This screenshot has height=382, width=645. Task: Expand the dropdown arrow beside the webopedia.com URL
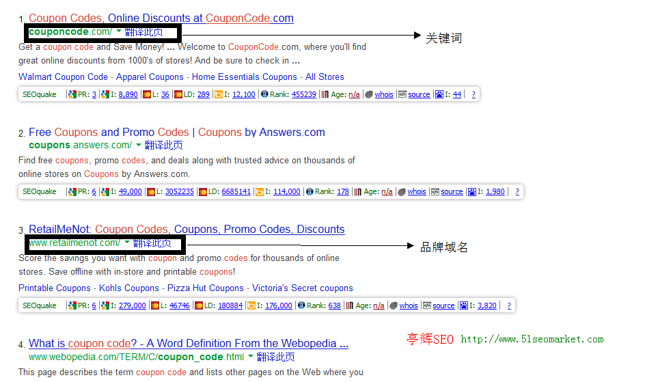click(x=251, y=357)
